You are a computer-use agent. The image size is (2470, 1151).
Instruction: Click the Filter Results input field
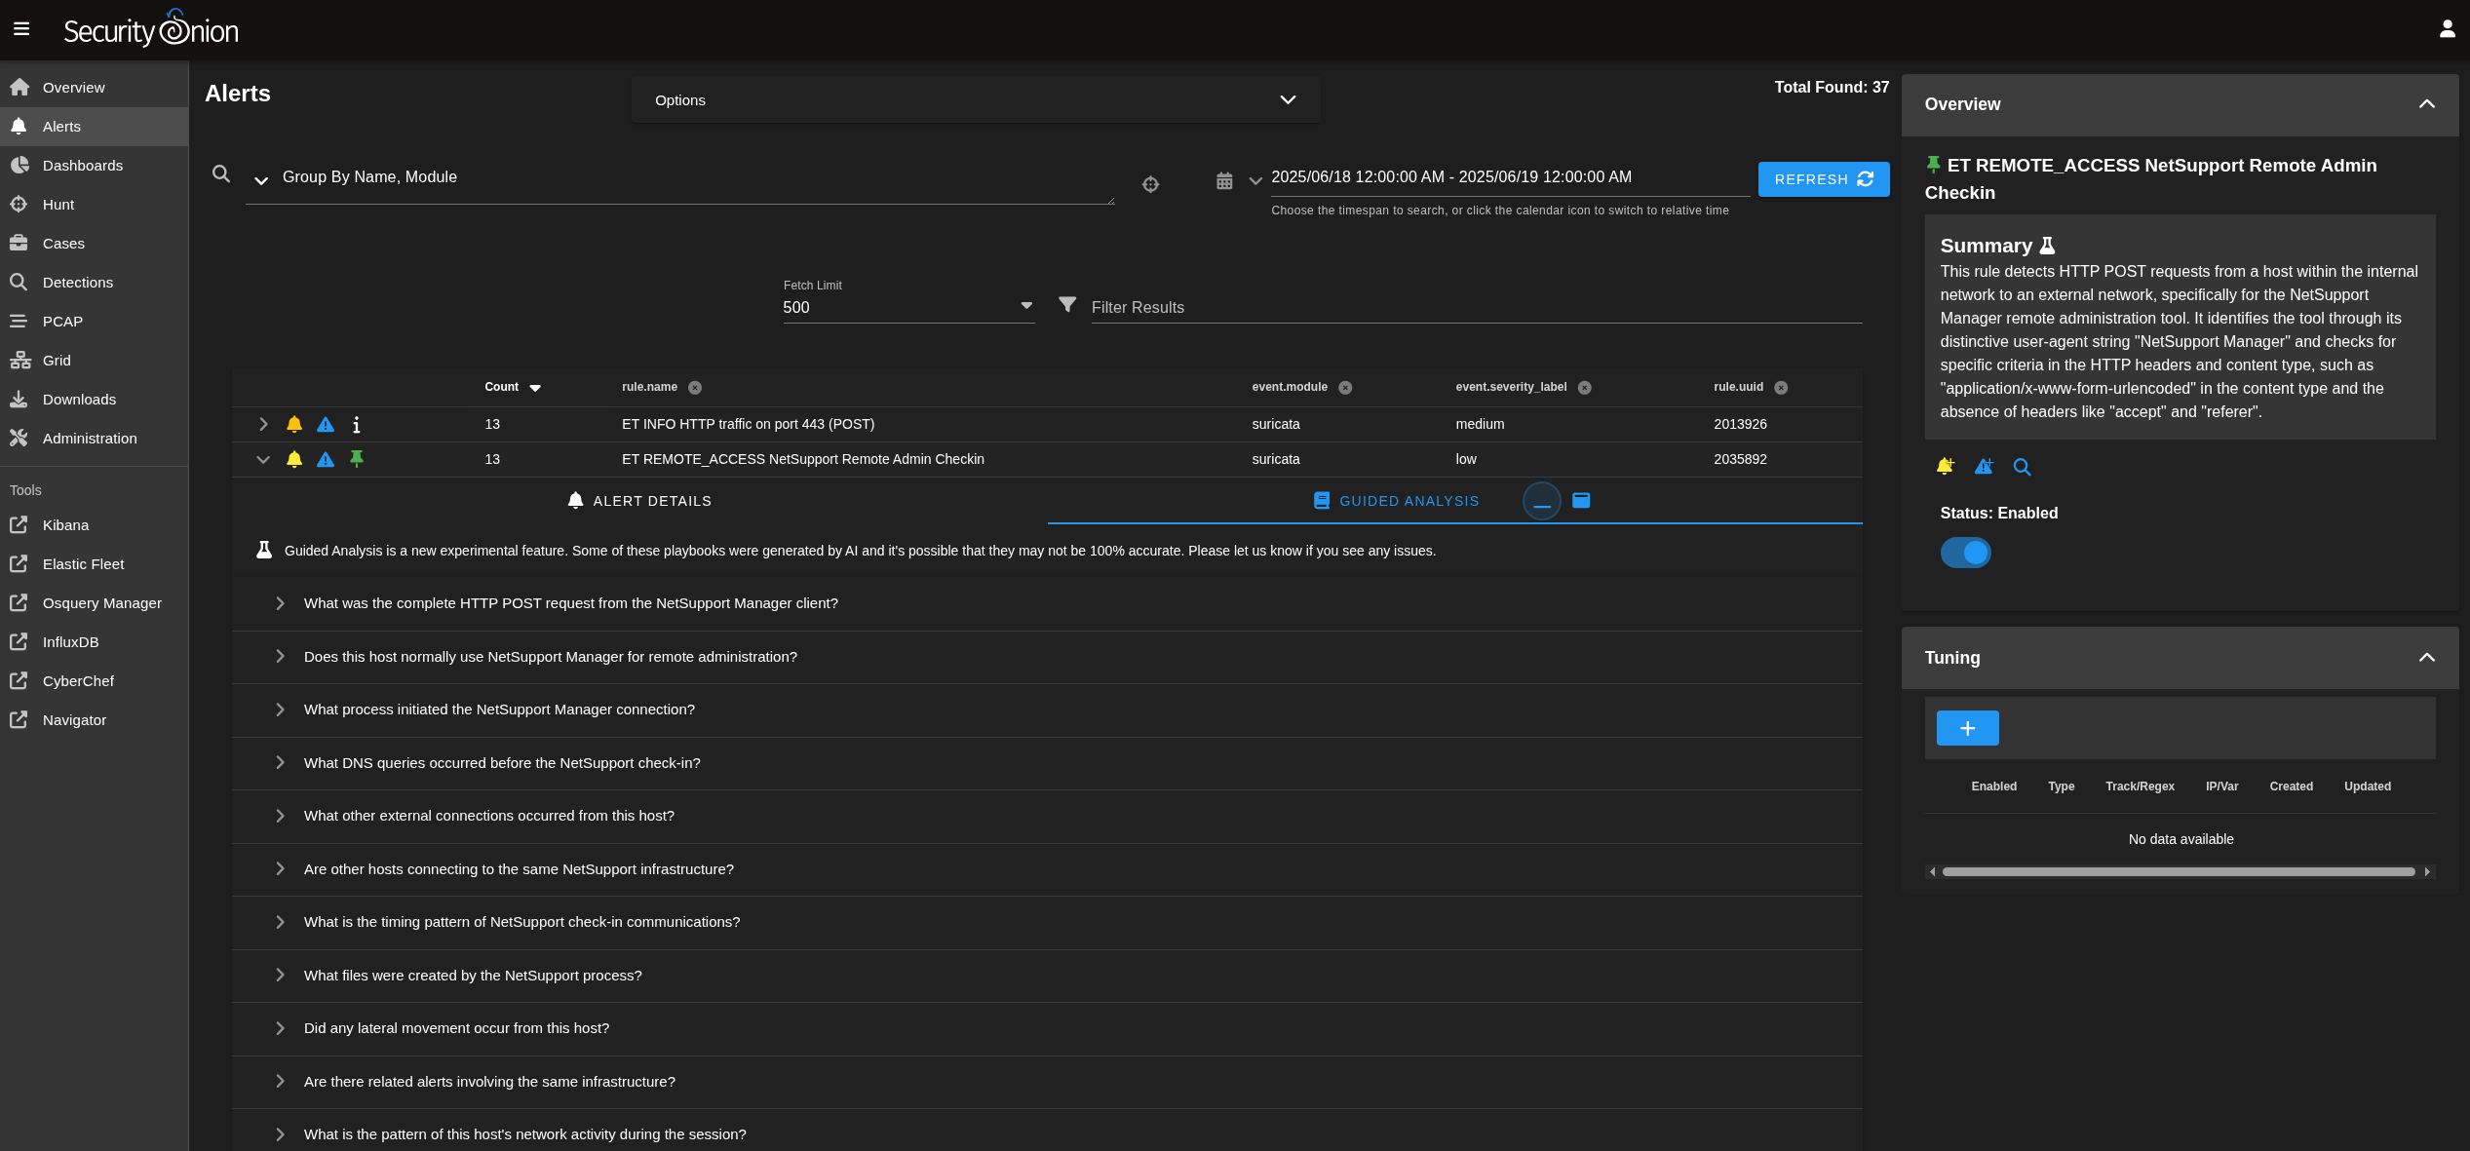coord(1476,308)
